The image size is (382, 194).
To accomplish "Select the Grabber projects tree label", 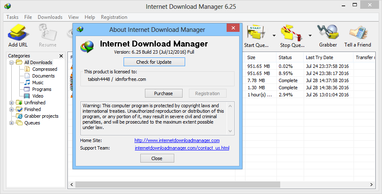I will tap(41, 116).
